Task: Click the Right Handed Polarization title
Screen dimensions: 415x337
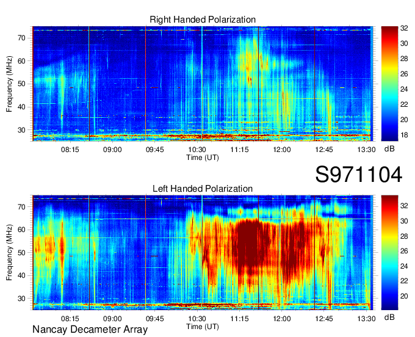Action: 203,20
